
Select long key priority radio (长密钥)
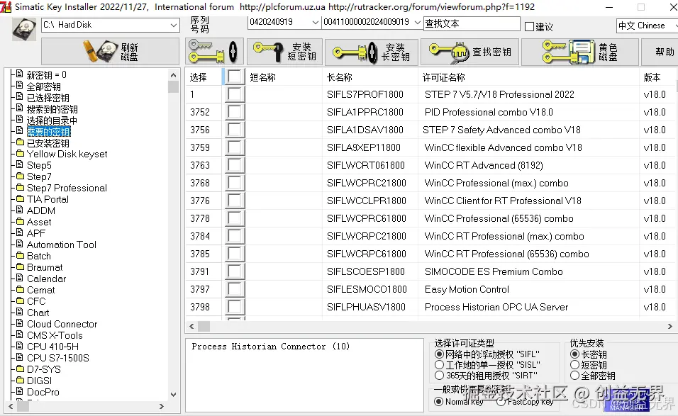[574, 354]
